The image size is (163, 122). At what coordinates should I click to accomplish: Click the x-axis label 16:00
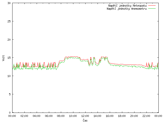click(x=110, y=116)
